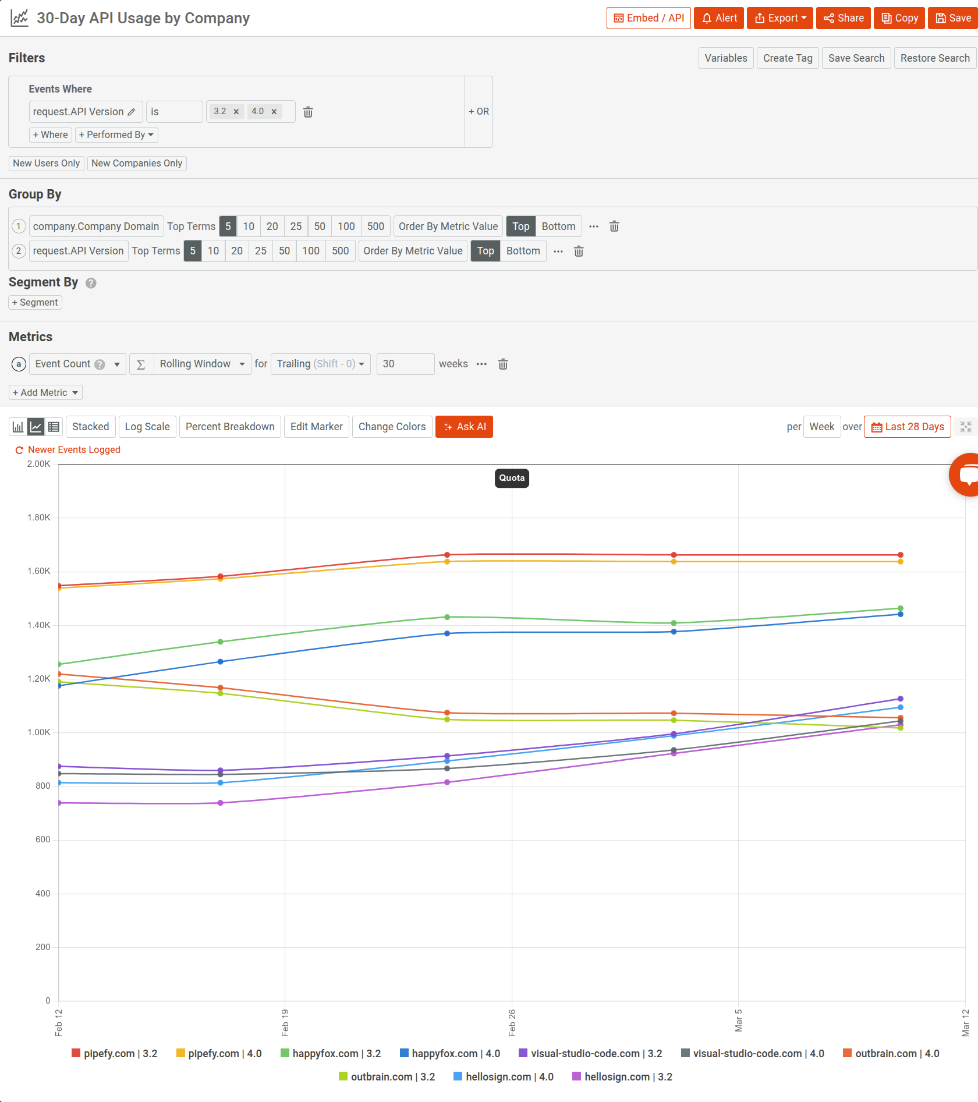Toggle Stacked chart mode

tap(90, 427)
